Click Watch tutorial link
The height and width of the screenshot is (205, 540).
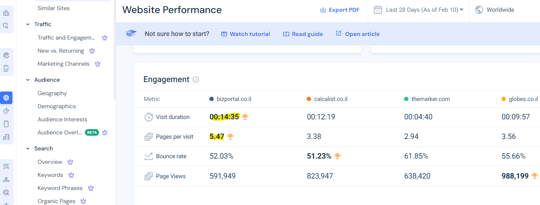point(245,34)
